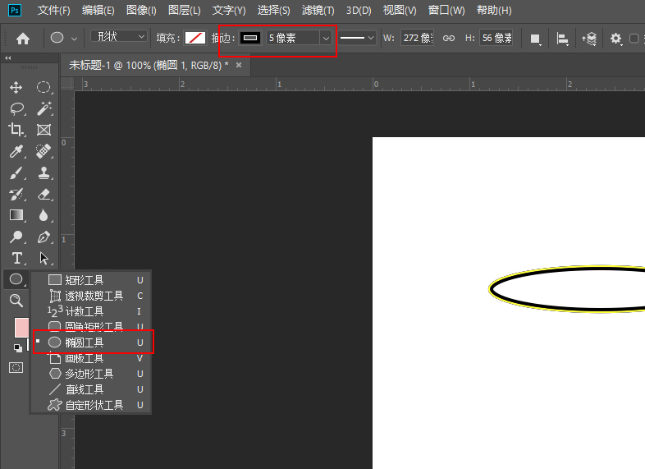Click the Pen tool icon
This screenshot has height=469, width=645.
43,237
